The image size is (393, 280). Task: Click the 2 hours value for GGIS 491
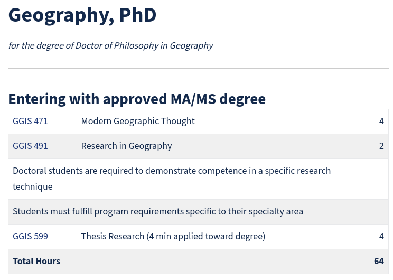coord(381,146)
